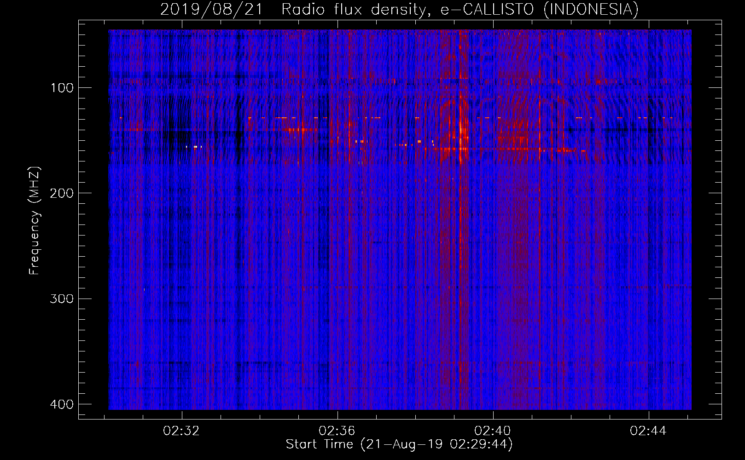Click the "Start Time (21-Aug-19 02:29:44)" label
Image resolution: width=745 pixels, height=460 pixels.
(x=399, y=444)
